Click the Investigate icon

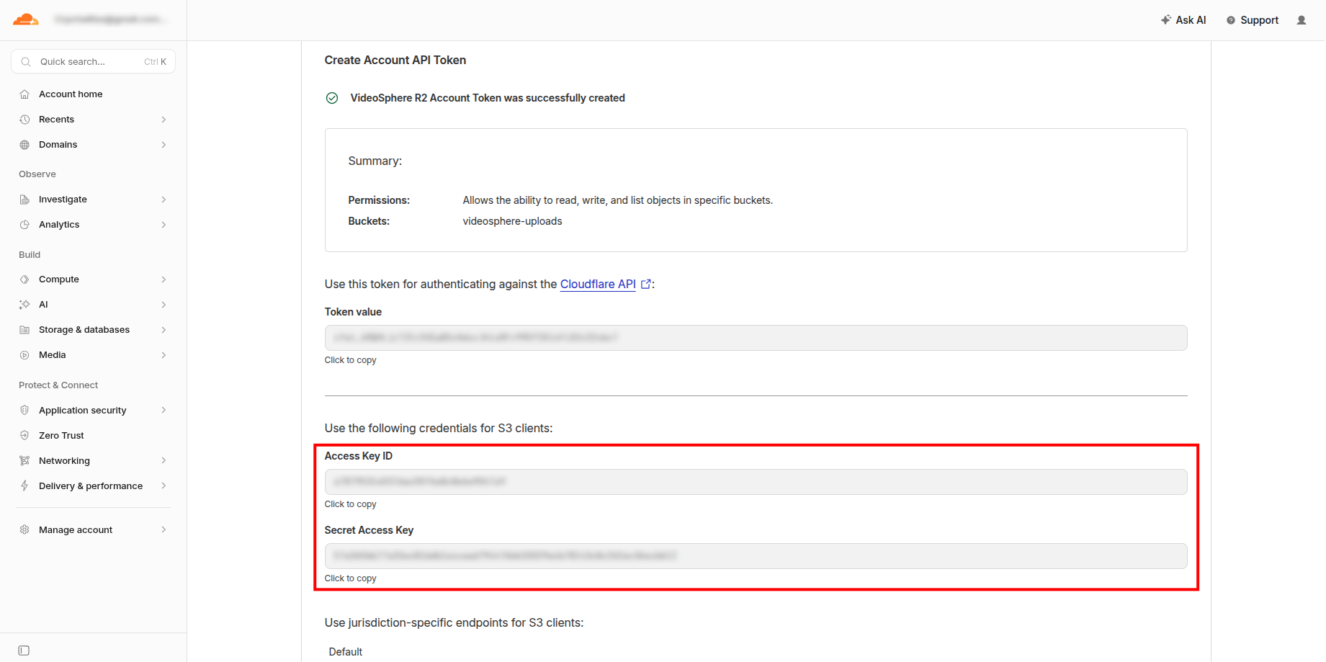coord(24,200)
